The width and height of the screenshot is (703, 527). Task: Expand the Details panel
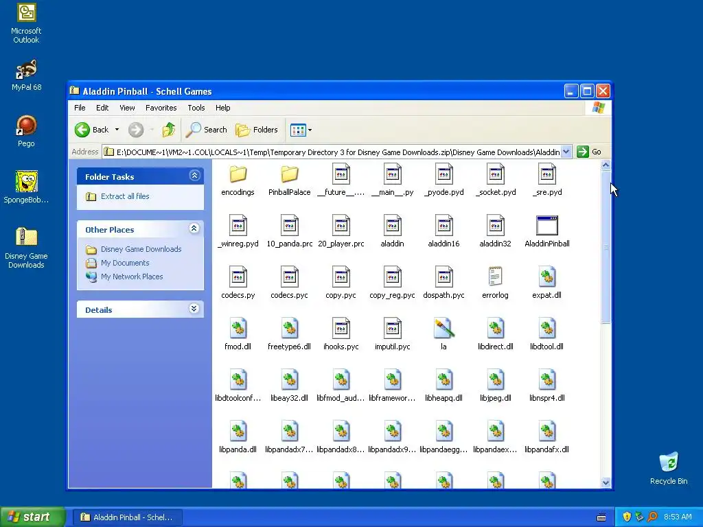[x=194, y=309]
